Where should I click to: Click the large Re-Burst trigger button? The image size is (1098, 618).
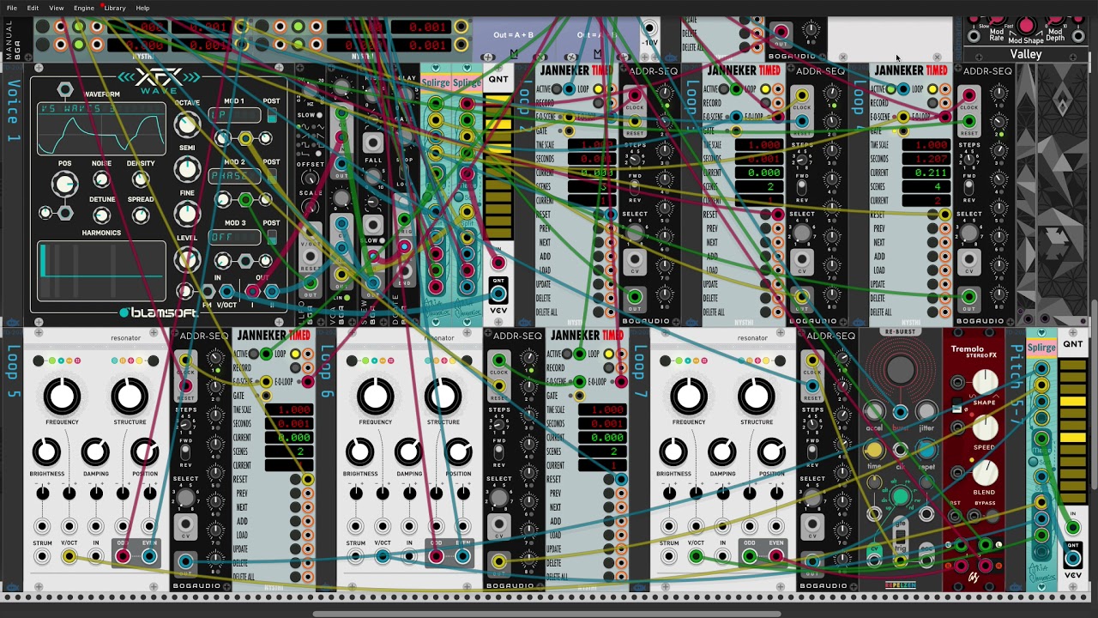click(x=900, y=370)
